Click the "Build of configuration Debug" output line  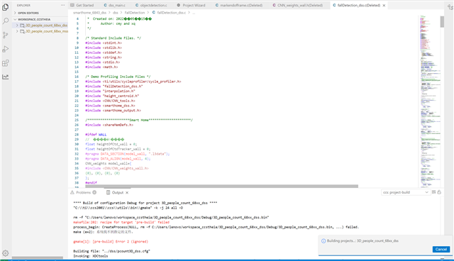(x=145, y=203)
